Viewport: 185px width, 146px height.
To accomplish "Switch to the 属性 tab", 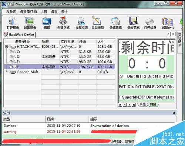I will pyautogui.click(x=142, y=104).
